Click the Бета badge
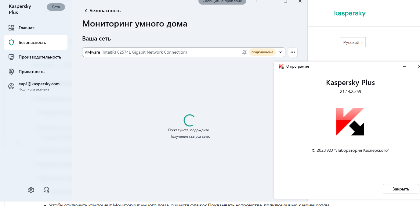The image size is (420, 206). [56, 7]
